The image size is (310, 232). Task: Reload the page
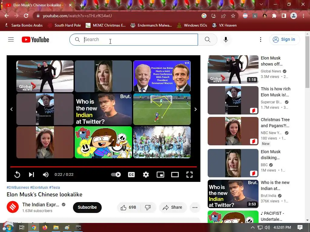click(x=26, y=16)
